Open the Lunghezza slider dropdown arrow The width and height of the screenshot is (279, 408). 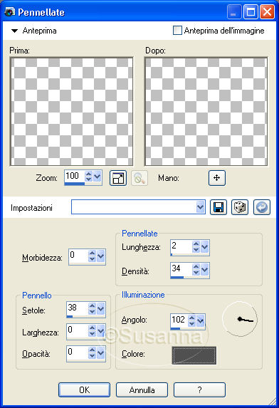pyautogui.click(x=205, y=246)
